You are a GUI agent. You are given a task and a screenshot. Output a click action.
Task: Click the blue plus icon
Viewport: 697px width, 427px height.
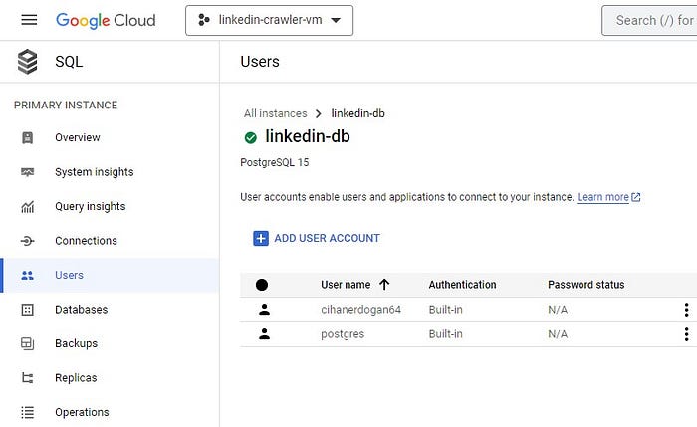(x=261, y=238)
